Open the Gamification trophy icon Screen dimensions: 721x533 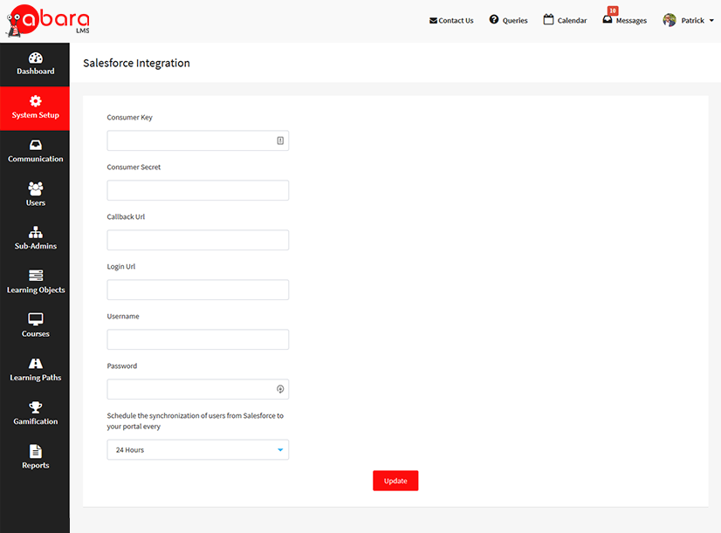coord(36,407)
